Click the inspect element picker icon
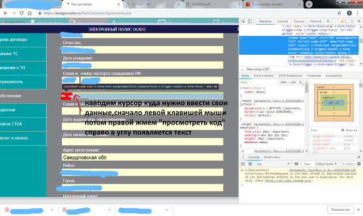This screenshot has height=216, width=363. coord(244,21)
